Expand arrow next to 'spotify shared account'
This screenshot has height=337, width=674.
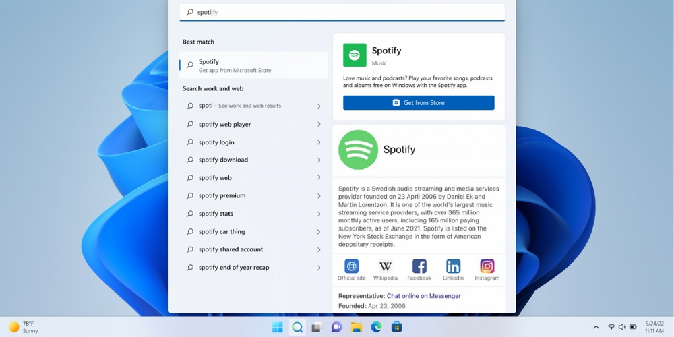click(x=319, y=250)
